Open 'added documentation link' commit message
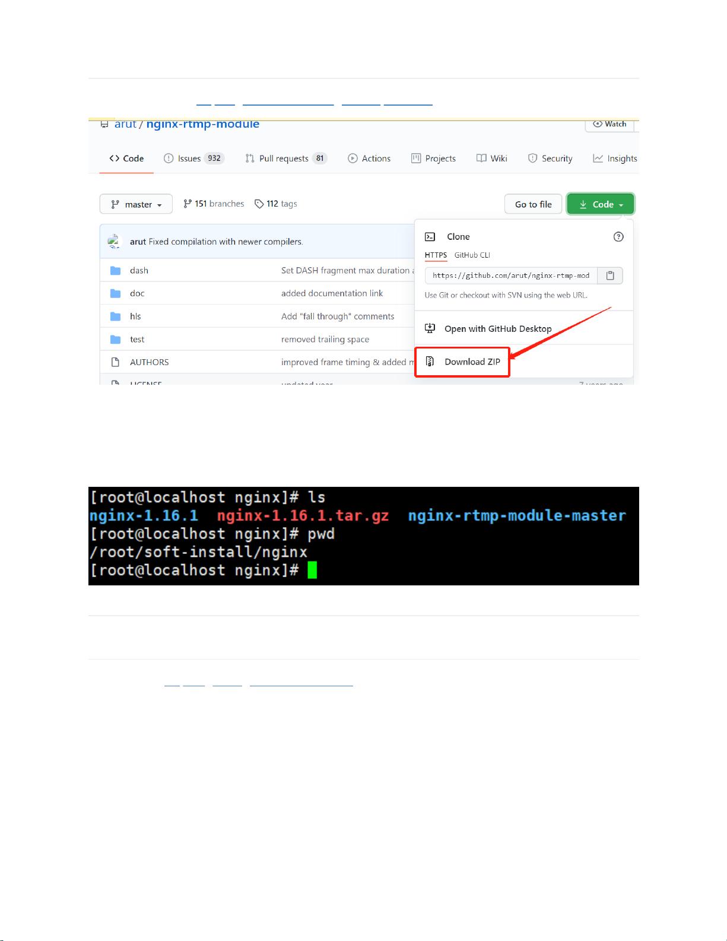This screenshot has width=727, height=941. (332, 293)
